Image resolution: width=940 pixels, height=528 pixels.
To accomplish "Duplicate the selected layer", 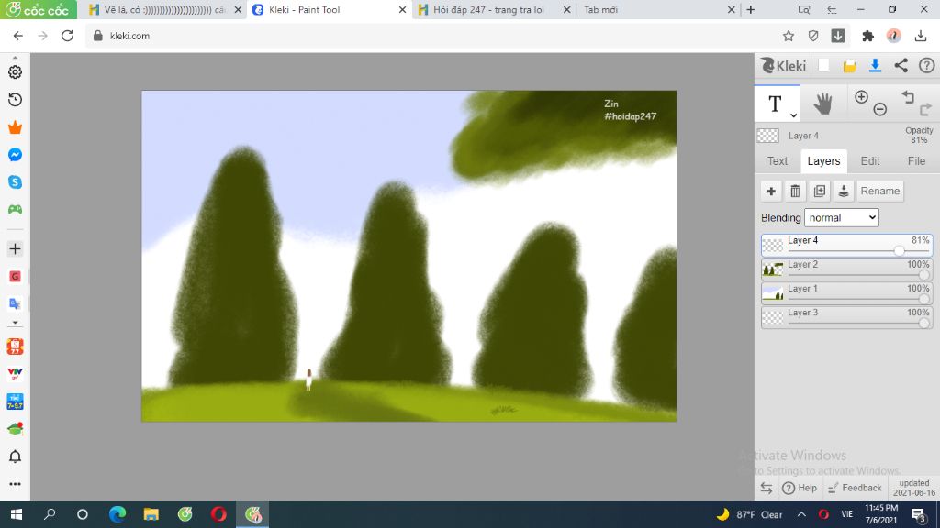I will click(x=820, y=191).
